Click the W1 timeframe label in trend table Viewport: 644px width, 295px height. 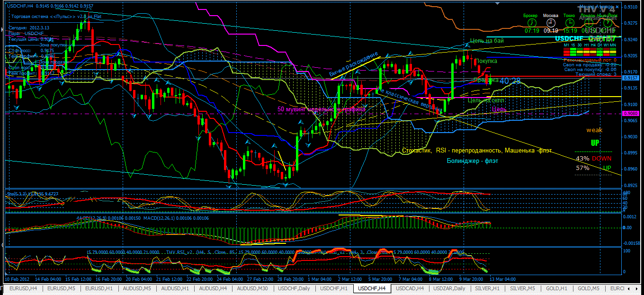pos(606,45)
